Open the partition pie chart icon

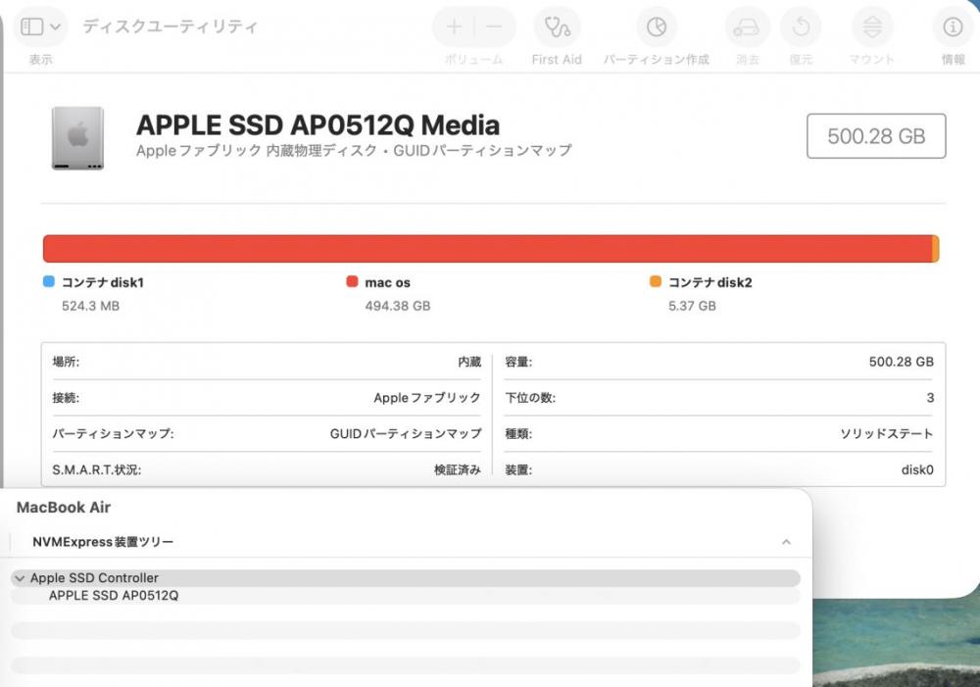[656, 27]
